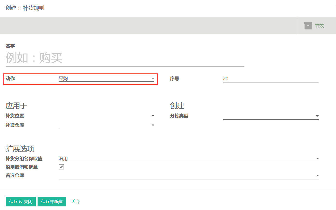Viewport: 336px width, 210px height.
Task: Expand the 补货仓库 dropdown arrow
Action: (153, 125)
